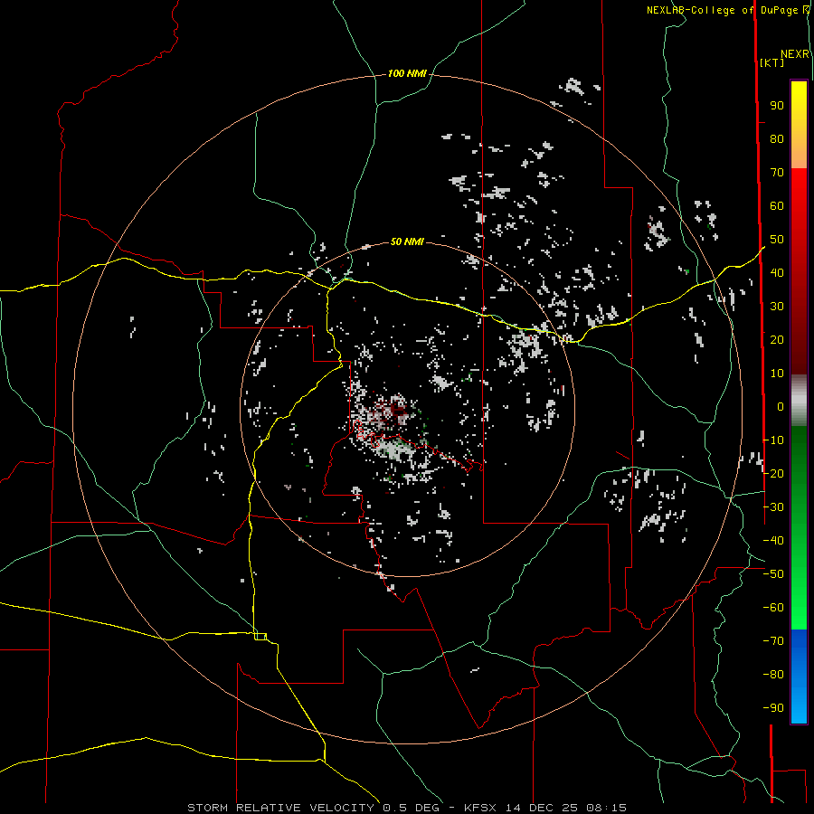Click the 0.5 DEG elevation text
This screenshot has width=814, height=814.
click(411, 808)
